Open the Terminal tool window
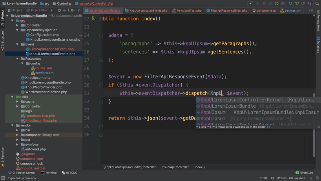Screen dimensions: 321x181 click(x=49, y=173)
